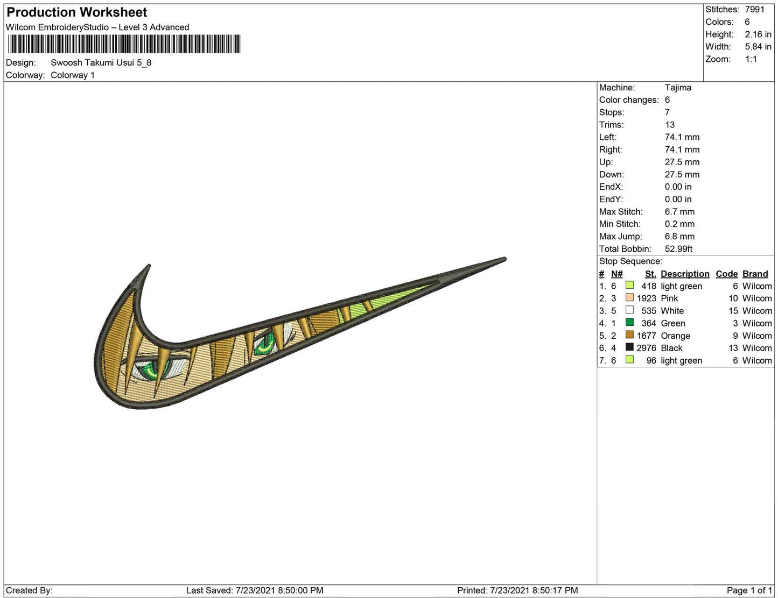Select the Stops value 7
This screenshot has height=598, width=778.
point(668,112)
